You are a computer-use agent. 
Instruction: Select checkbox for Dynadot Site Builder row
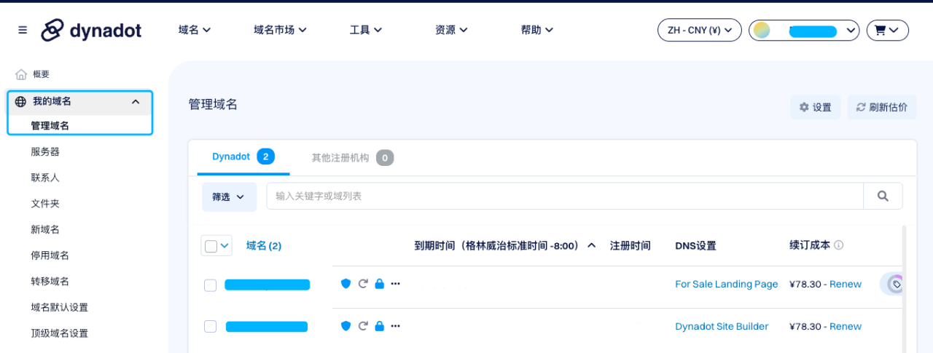pyautogui.click(x=210, y=327)
